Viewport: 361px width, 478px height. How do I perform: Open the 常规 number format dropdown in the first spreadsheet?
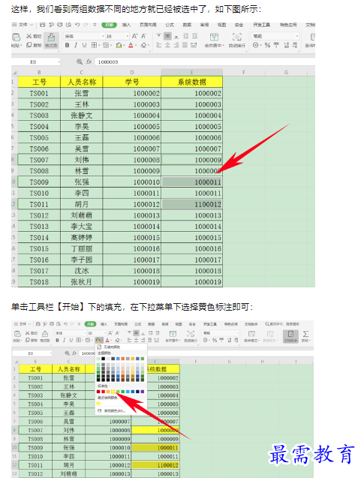297,36
